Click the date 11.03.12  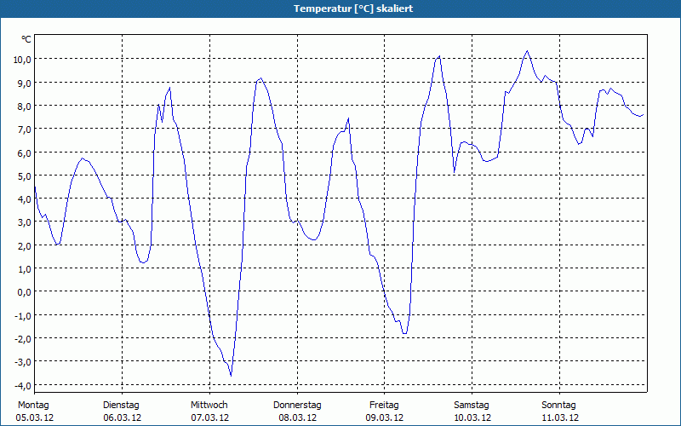[x=560, y=417]
